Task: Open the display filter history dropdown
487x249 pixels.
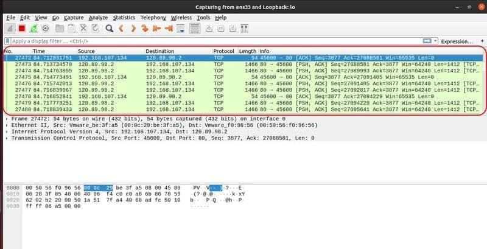Action: [x=435, y=41]
